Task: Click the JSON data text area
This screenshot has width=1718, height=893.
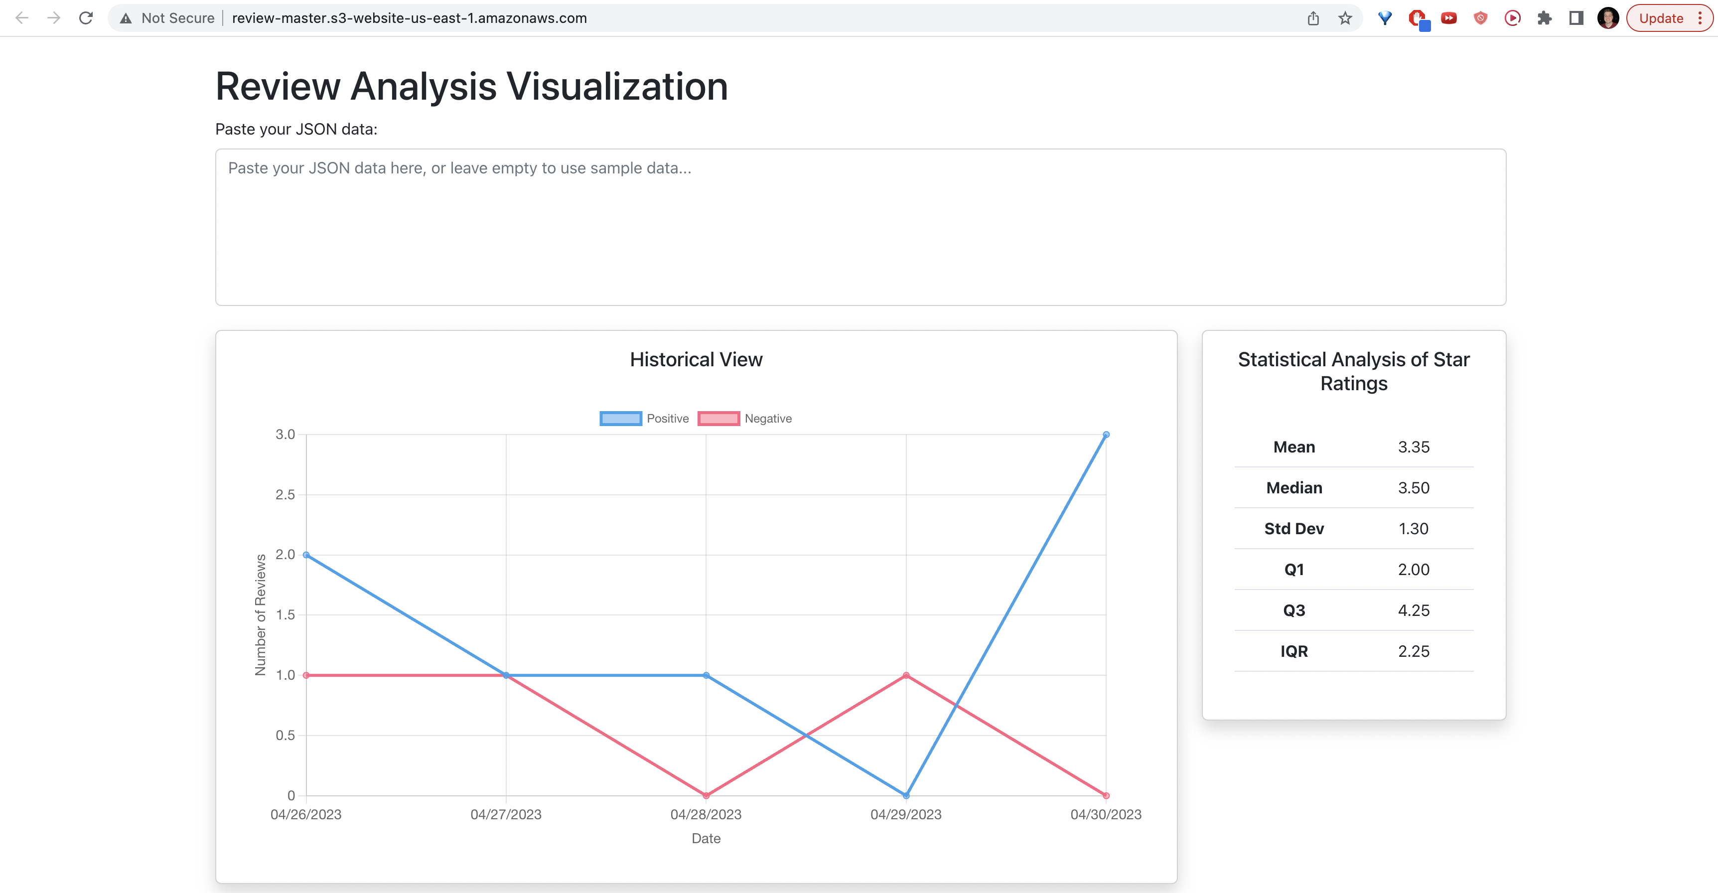Action: click(x=860, y=227)
